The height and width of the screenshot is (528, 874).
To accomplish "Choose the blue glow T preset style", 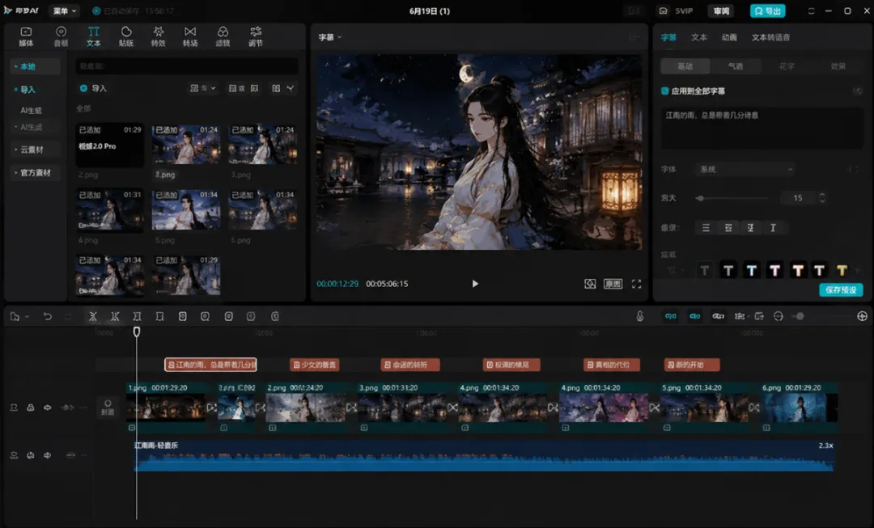I will 751,271.
